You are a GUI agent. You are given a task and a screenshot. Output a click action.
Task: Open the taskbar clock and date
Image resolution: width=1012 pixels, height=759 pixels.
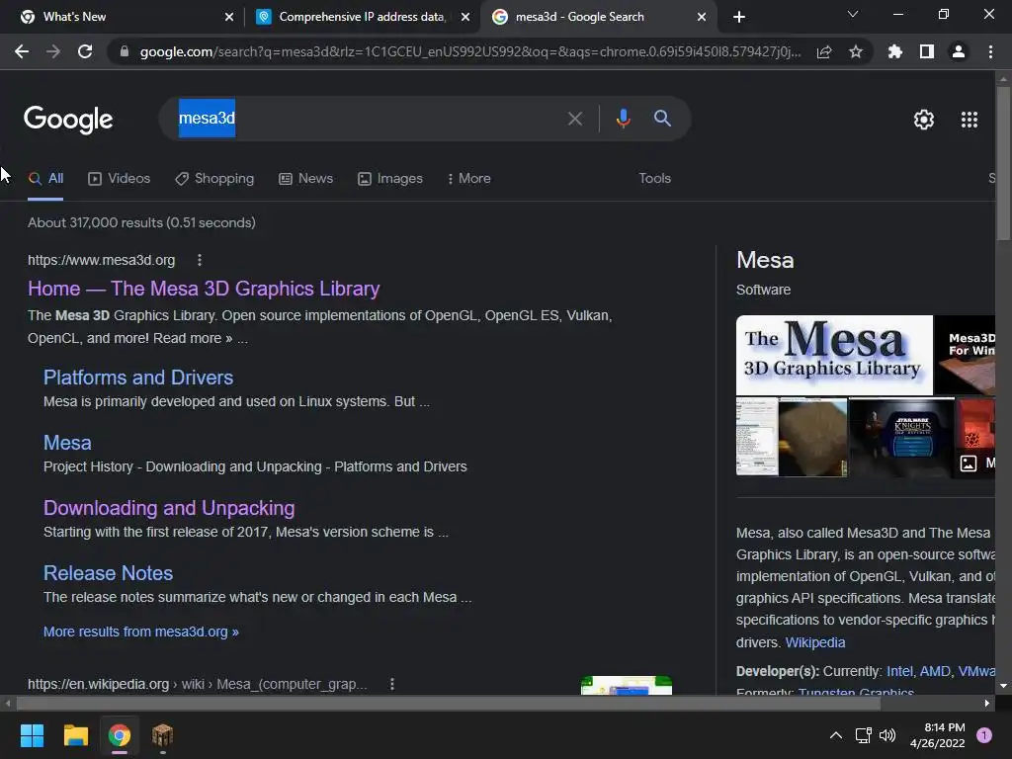pos(937,735)
